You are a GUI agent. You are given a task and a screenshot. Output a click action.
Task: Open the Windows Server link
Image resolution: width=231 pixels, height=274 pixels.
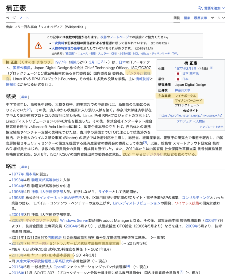click(74, 220)
